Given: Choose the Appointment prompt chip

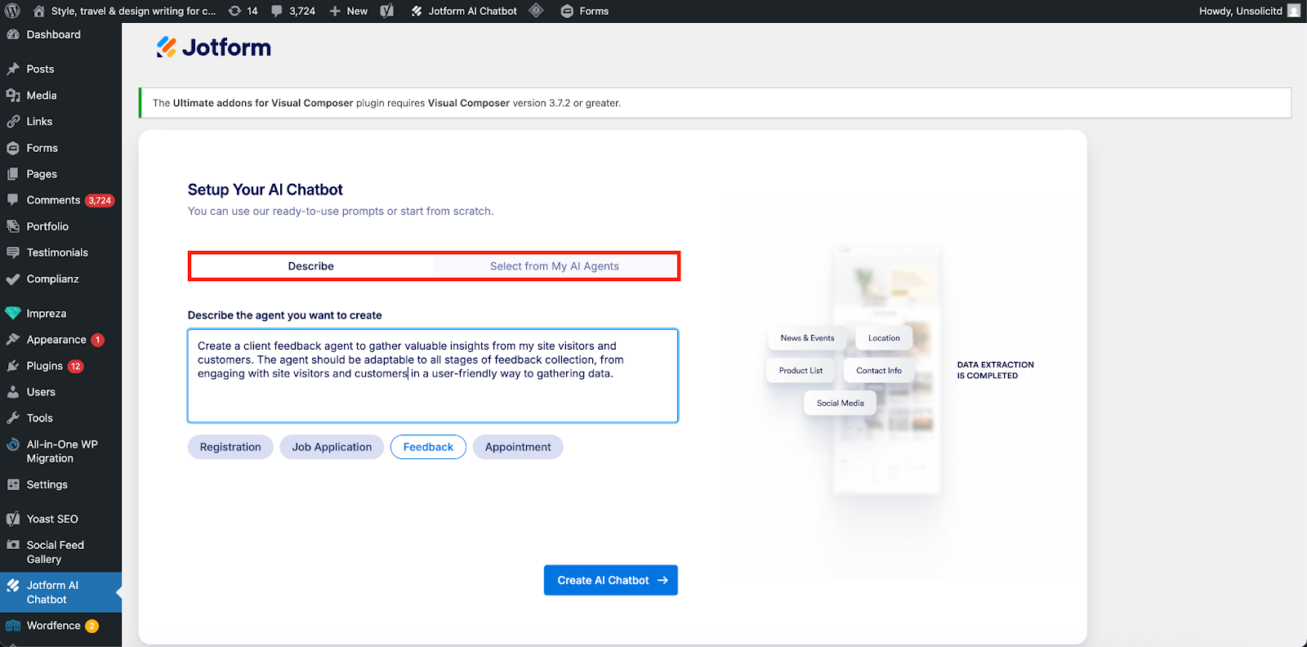Looking at the screenshot, I should (x=518, y=447).
